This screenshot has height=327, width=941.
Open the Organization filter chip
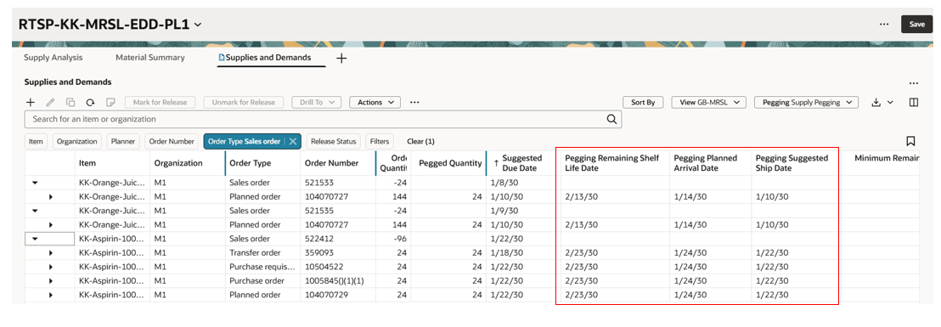(x=76, y=142)
